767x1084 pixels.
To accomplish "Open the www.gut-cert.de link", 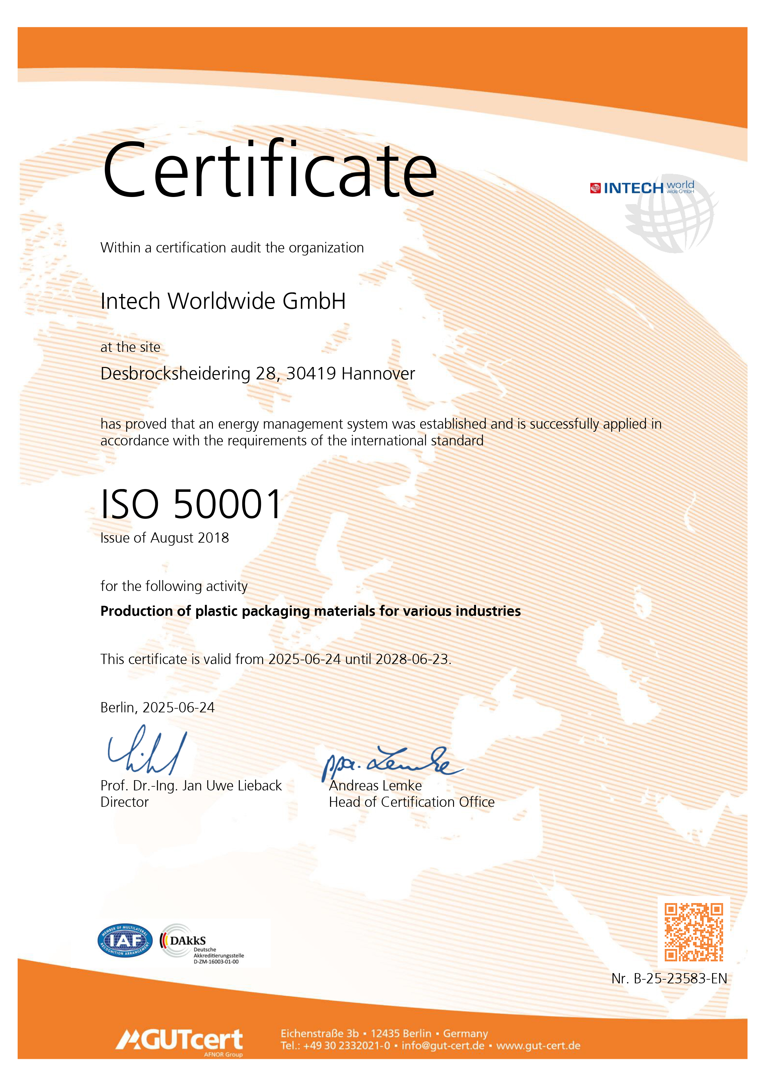I will (538, 1045).
